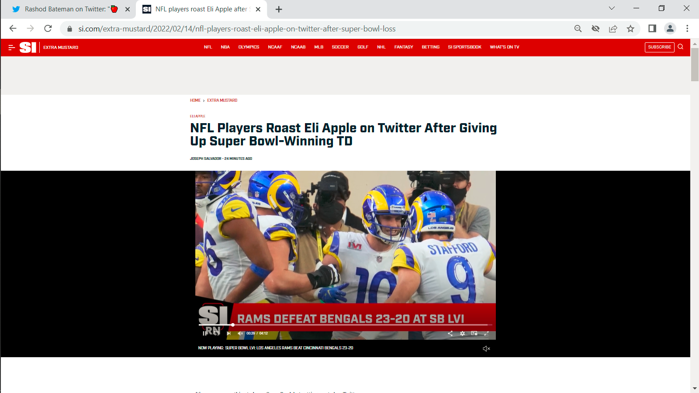Share the video using share icon
The image size is (699, 393).
click(x=450, y=333)
